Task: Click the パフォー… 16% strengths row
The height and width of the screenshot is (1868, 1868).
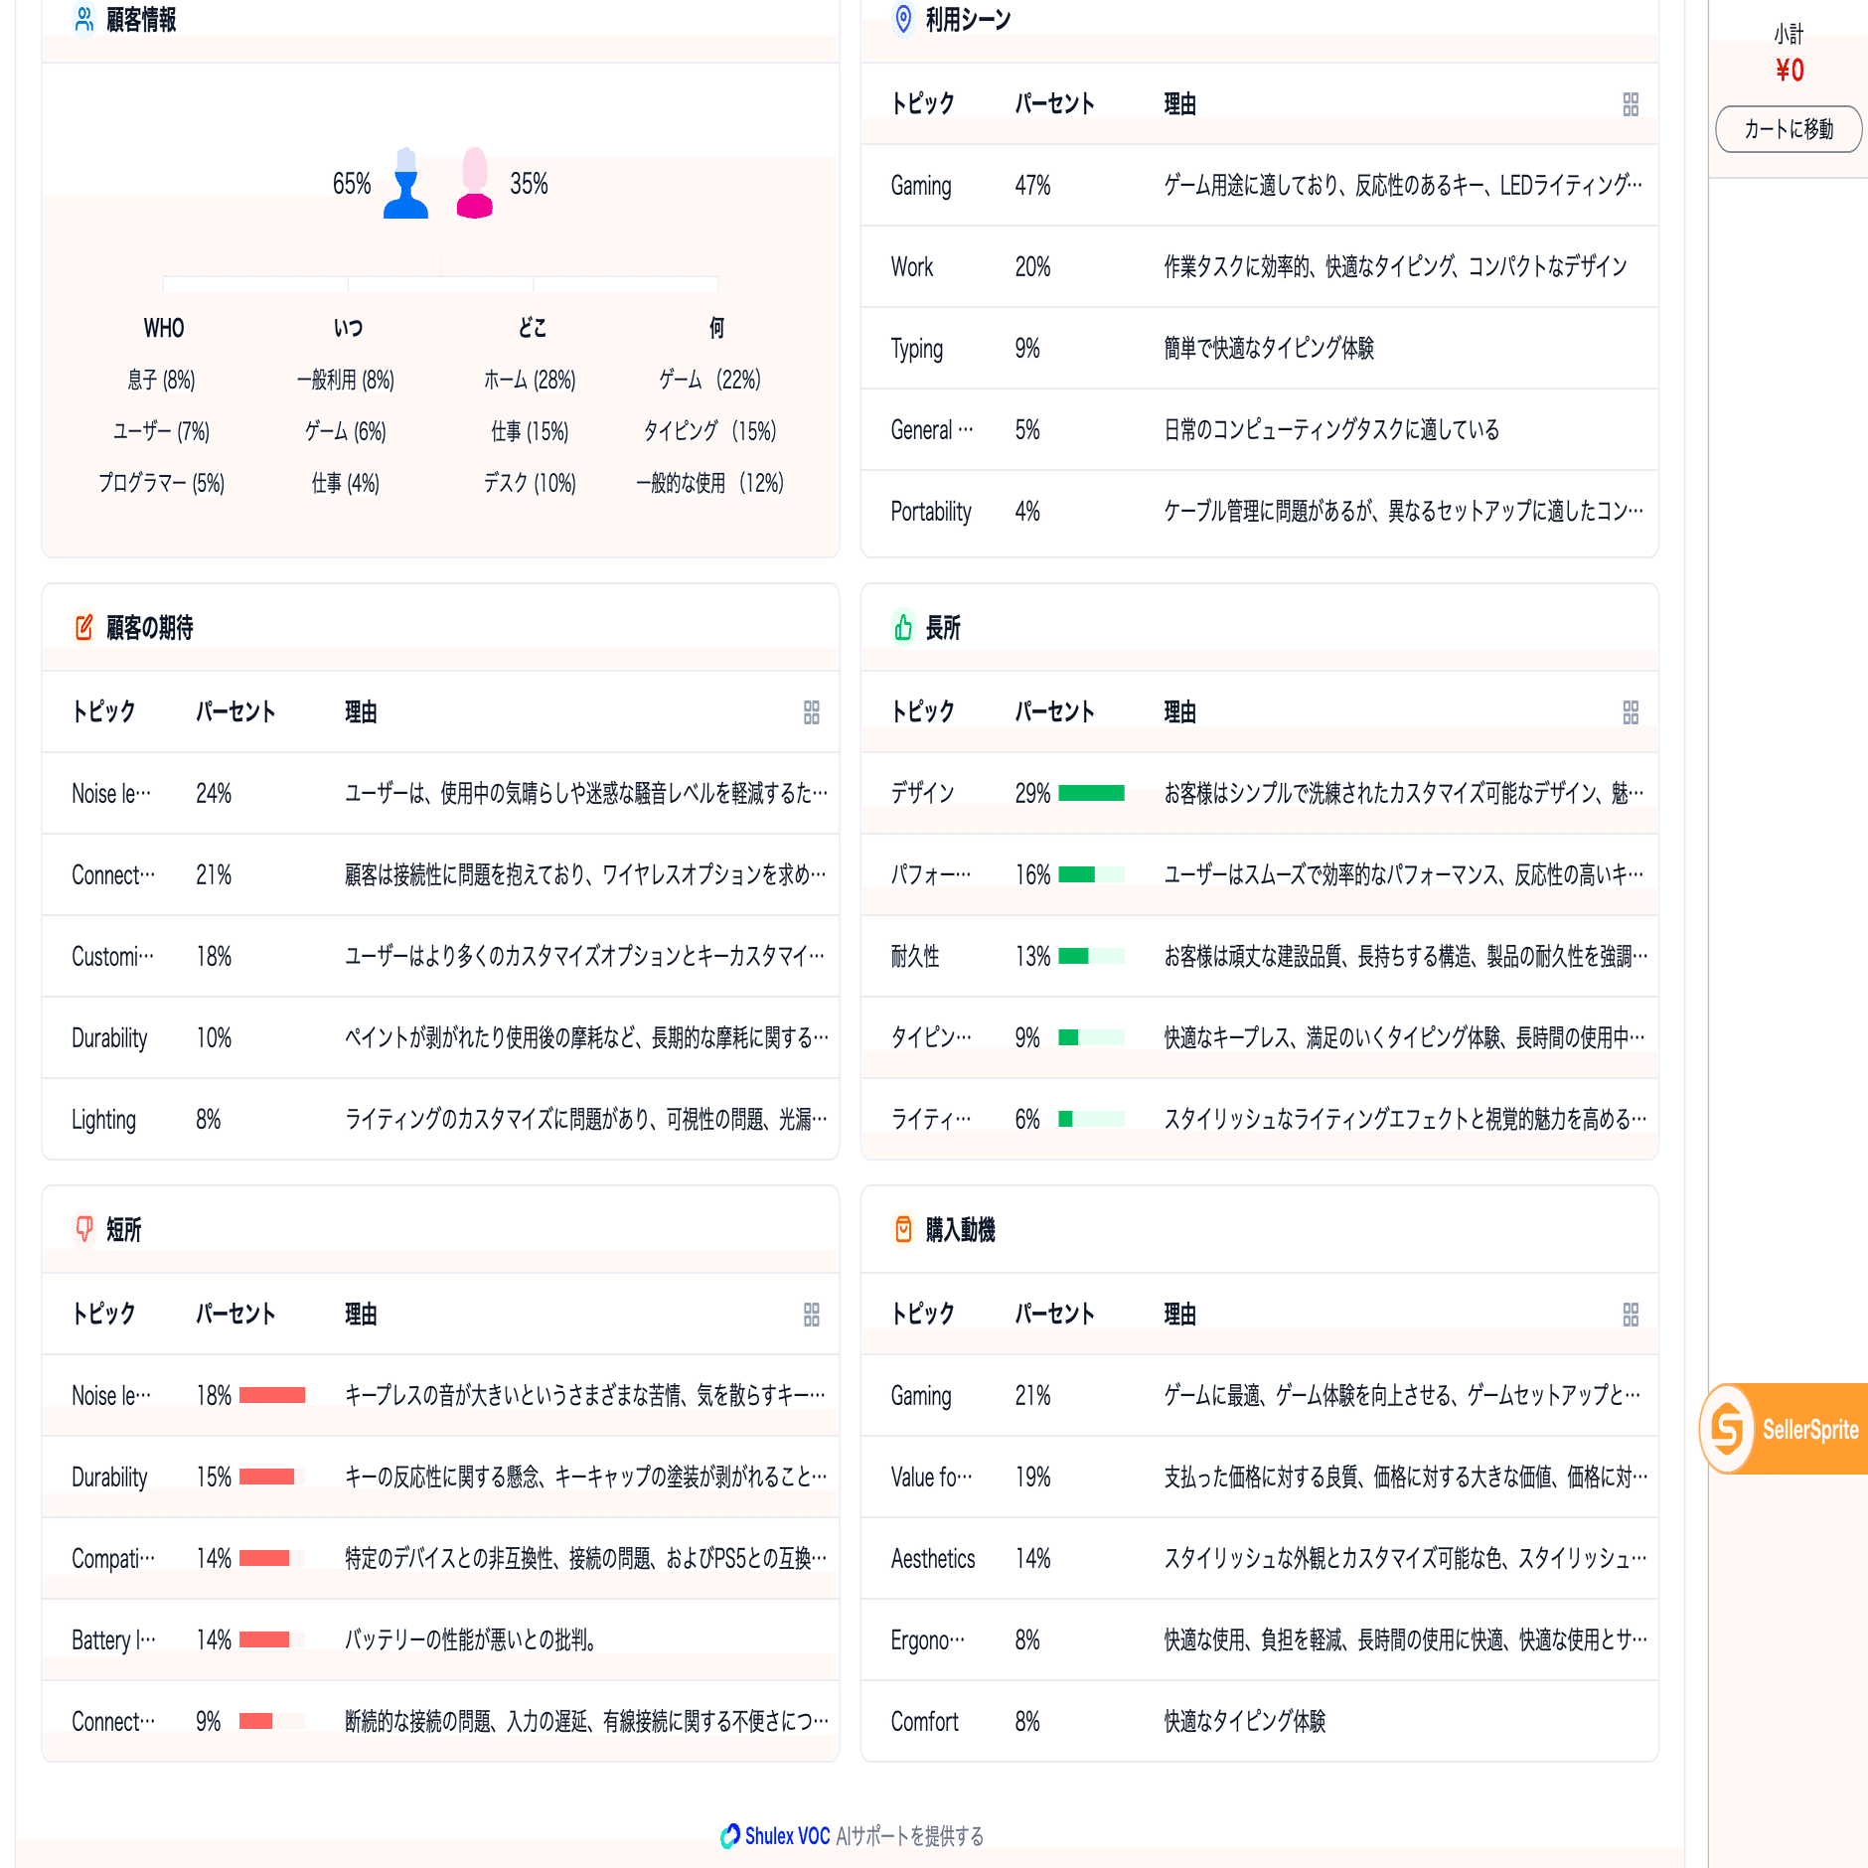Action: (1259, 875)
